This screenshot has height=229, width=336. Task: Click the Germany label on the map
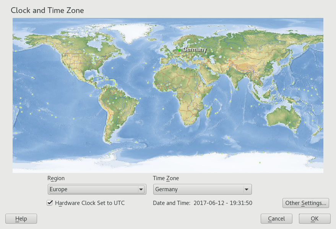[x=195, y=49]
